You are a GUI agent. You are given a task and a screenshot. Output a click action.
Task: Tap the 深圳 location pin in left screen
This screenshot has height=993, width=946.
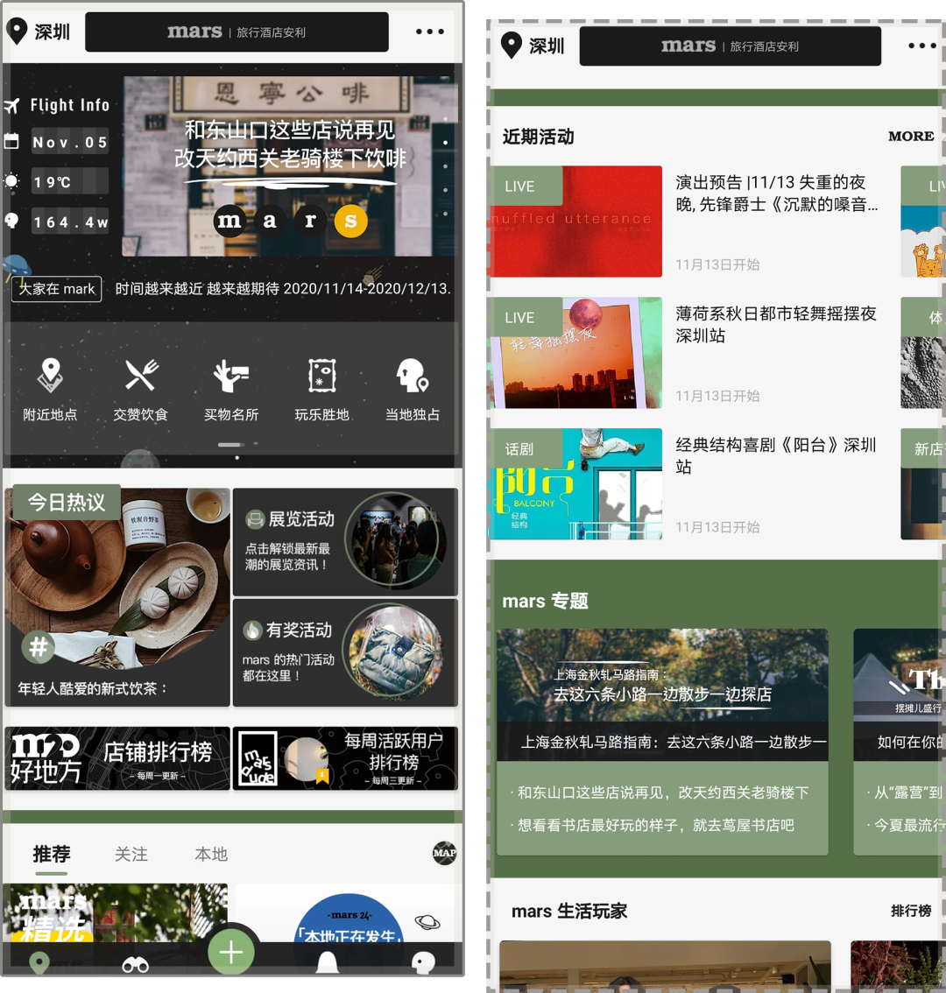point(18,31)
